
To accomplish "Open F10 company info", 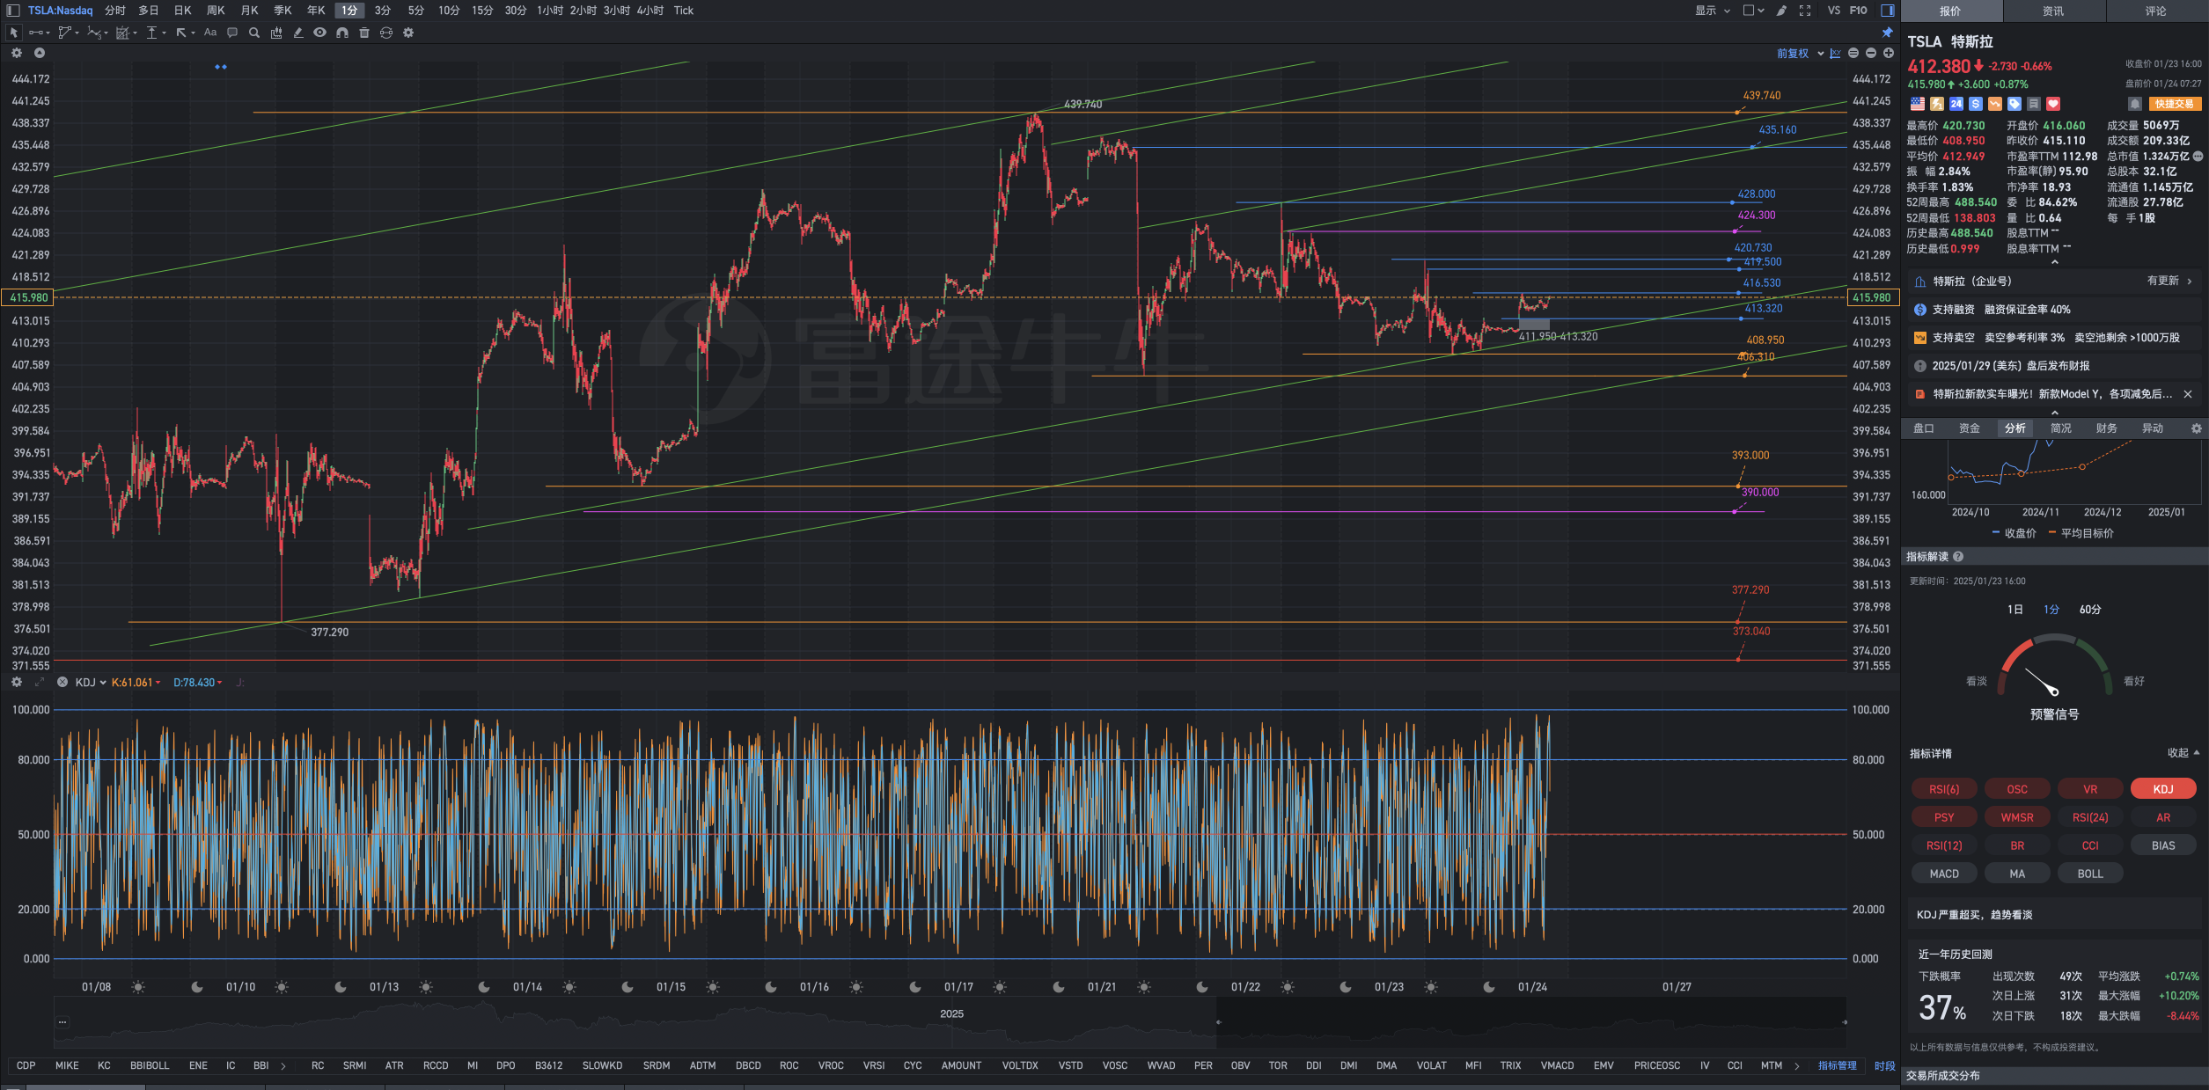I will point(1859,11).
